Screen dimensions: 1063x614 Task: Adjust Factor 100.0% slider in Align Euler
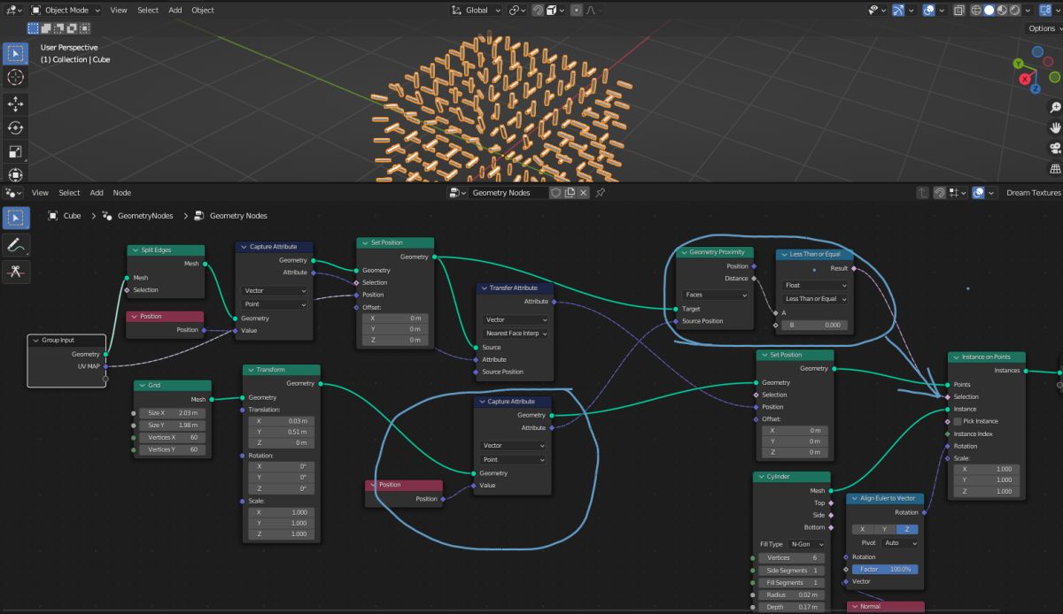click(885, 569)
